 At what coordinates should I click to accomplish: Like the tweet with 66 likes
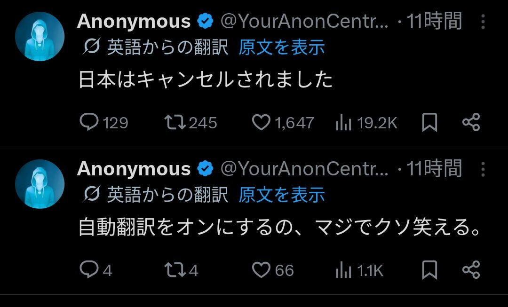[262, 270]
